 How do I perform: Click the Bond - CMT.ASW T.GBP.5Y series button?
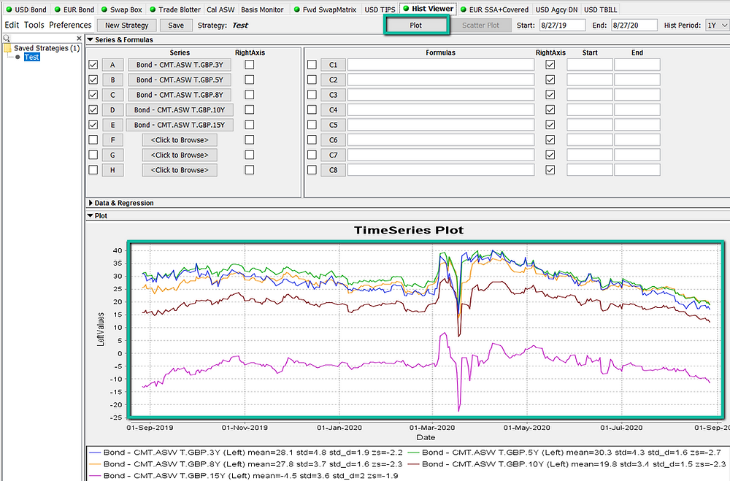[x=180, y=80]
